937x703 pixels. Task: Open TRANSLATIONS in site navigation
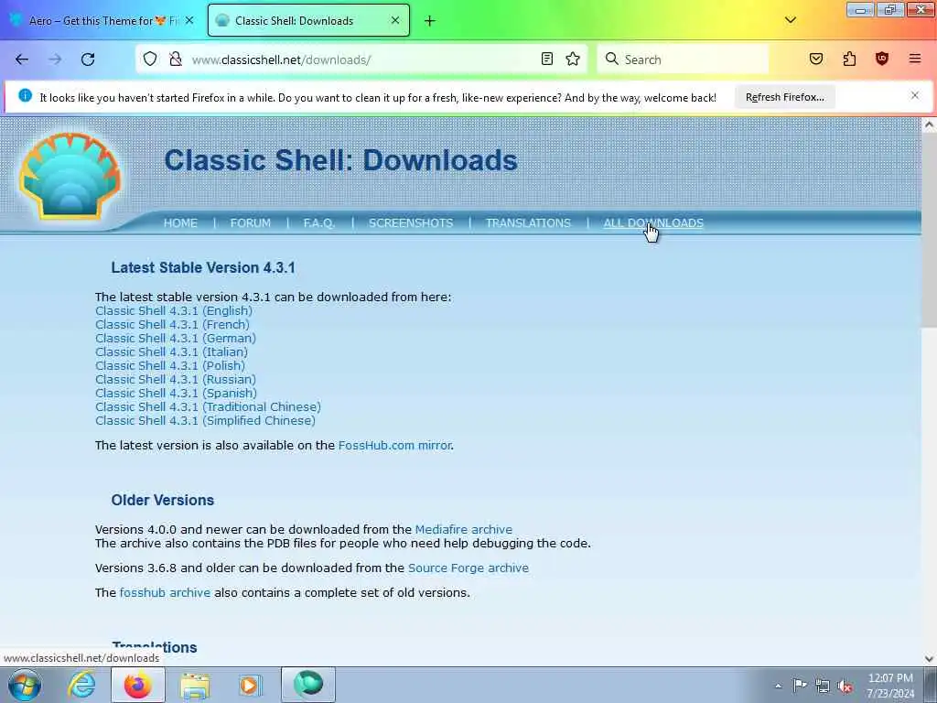528,223
